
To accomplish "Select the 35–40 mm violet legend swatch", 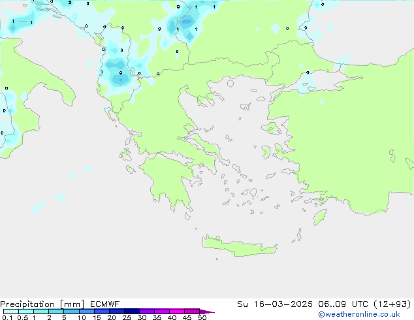I will tap(162, 312).
